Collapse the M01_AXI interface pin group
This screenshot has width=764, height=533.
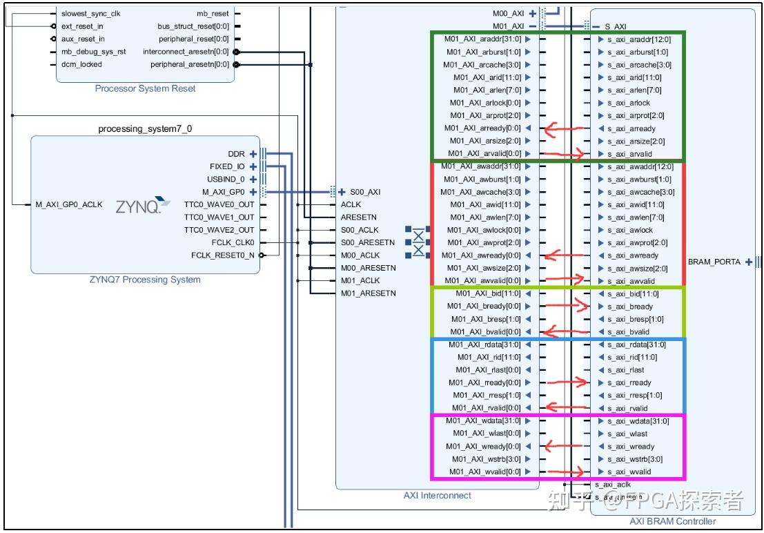point(533,26)
